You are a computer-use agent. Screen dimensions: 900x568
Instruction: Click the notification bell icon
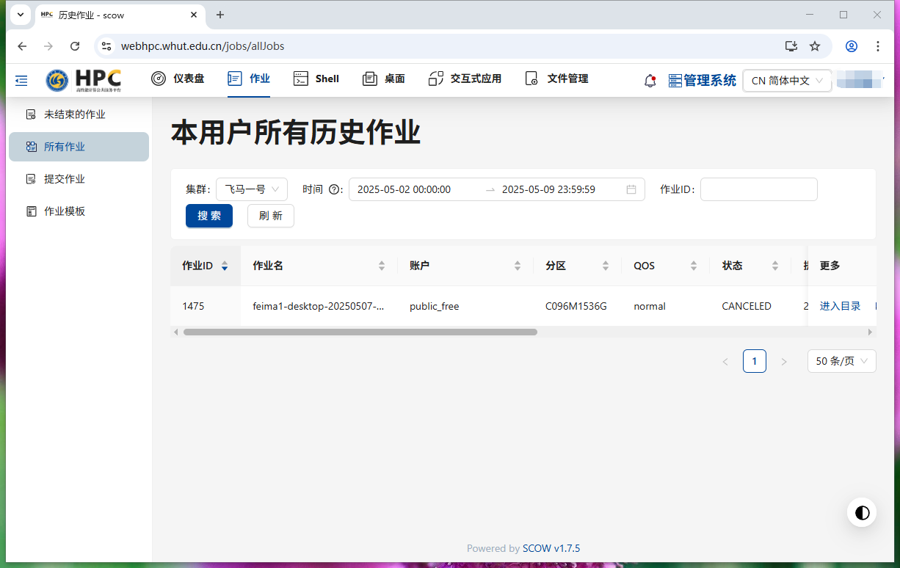point(650,81)
